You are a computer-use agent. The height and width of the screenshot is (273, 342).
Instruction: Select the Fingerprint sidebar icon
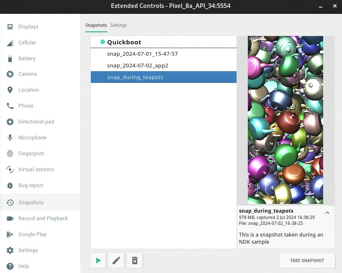tap(10, 154)
